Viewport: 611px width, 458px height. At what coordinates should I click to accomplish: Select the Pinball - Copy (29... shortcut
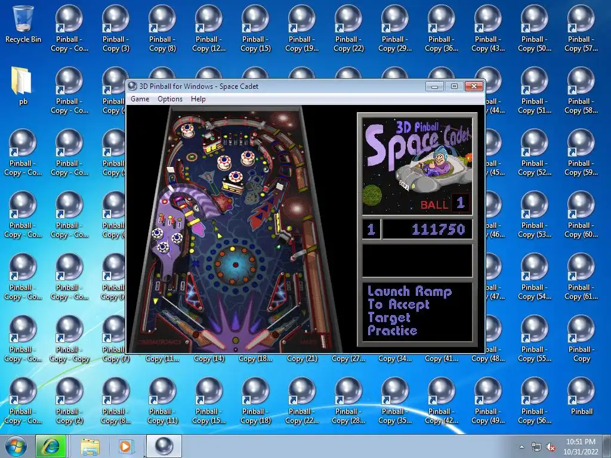pos(395,29)
